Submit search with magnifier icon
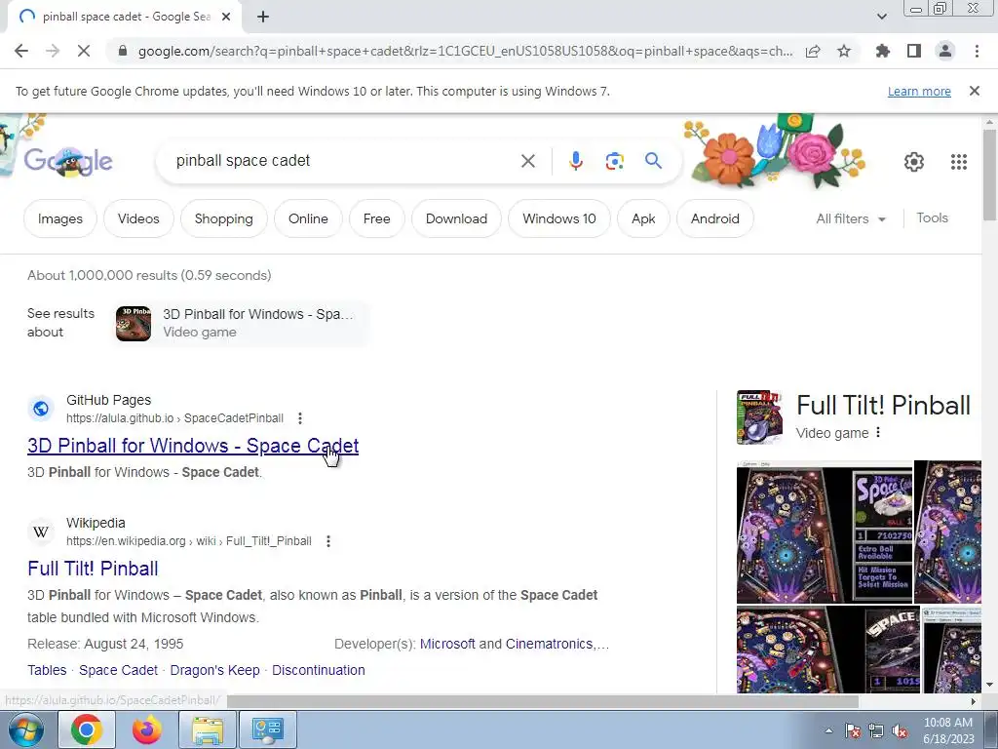The width and height of the screenshot is (998, 749). (653, 161)
